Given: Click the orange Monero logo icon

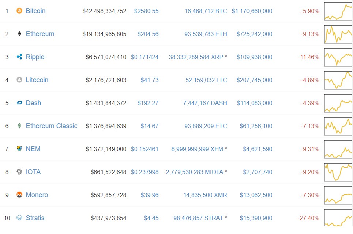Looking at the screenshot, I should pos(19,195).
